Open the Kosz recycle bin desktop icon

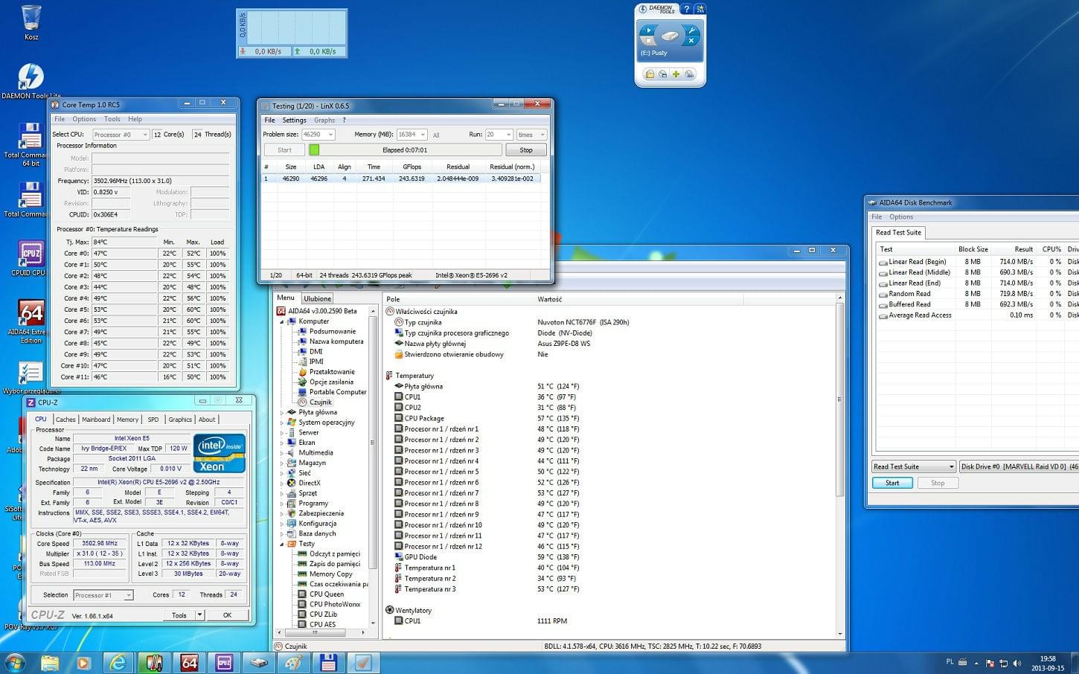(x=31, y=22)
